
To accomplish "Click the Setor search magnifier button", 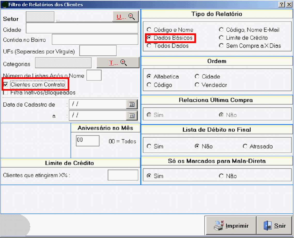I will [126, 17].
